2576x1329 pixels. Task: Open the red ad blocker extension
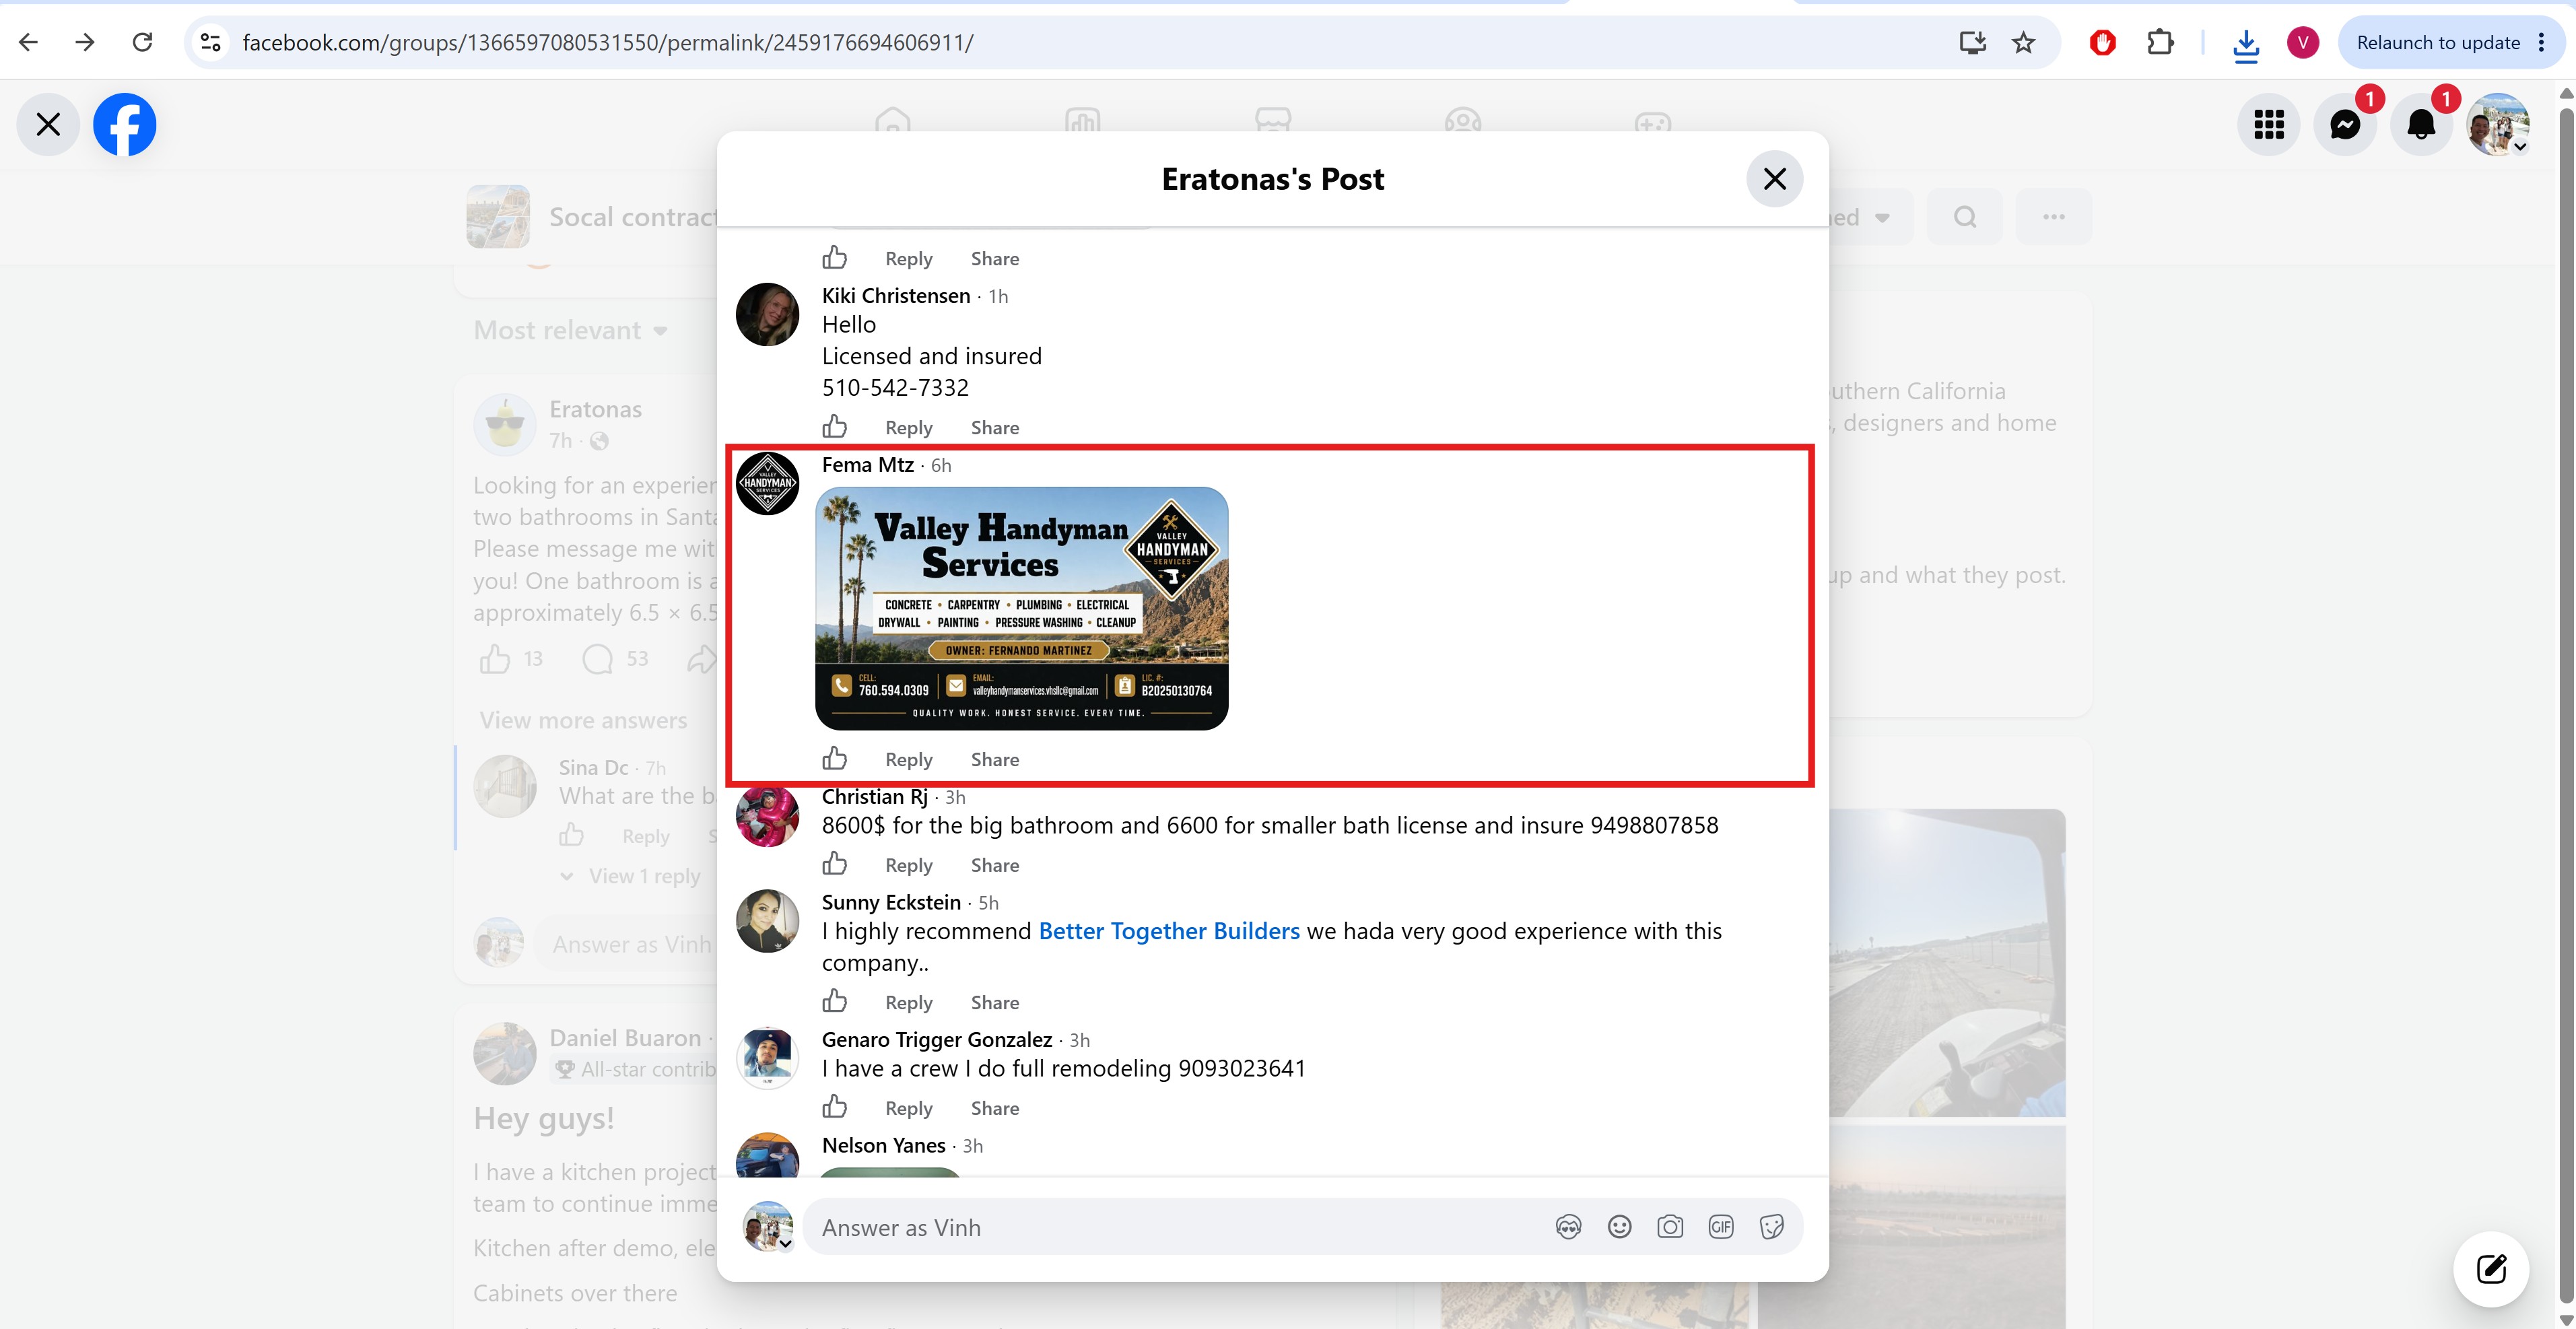point(2102,42)
